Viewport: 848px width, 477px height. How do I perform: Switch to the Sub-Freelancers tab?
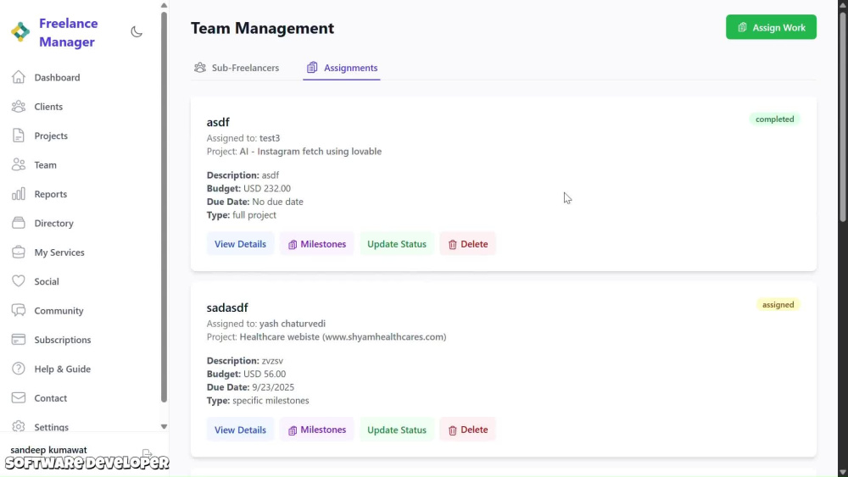click(x=237, y=68)
